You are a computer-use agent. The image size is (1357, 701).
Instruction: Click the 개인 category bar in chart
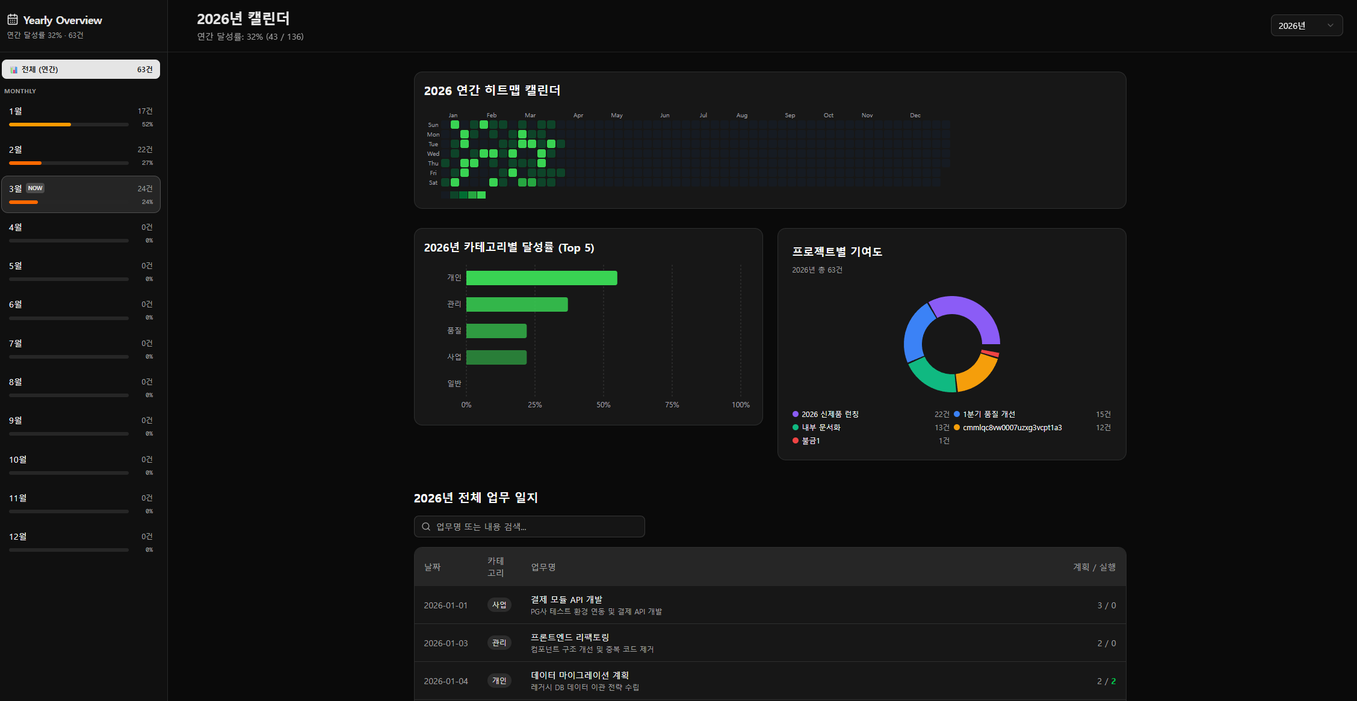541,278
